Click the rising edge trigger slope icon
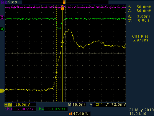The width and height of the screenshot is (154, 116). (107, 105)
